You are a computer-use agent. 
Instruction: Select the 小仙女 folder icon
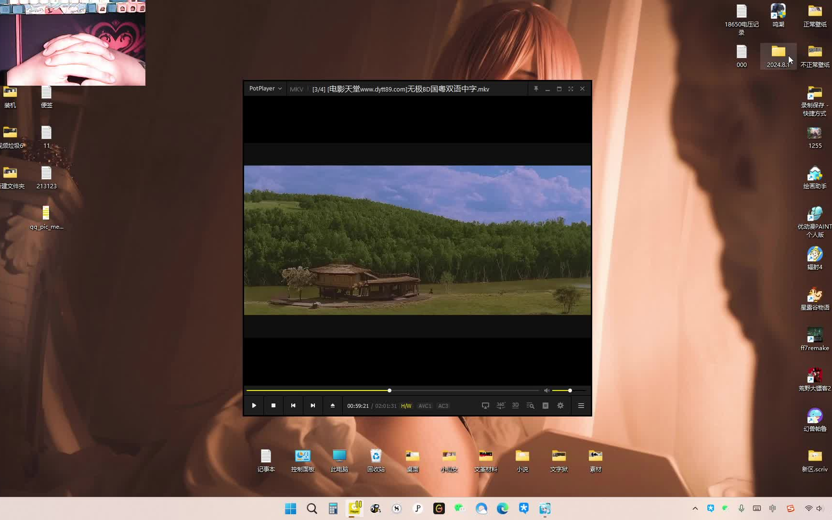coord(449,461)
